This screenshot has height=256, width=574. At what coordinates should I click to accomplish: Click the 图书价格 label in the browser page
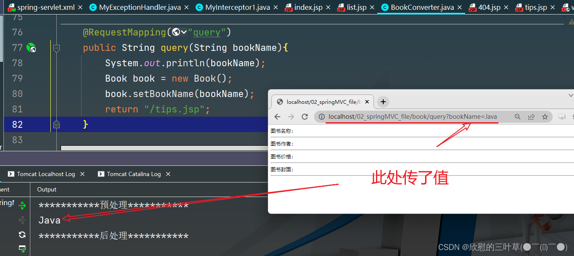[282, 157]
